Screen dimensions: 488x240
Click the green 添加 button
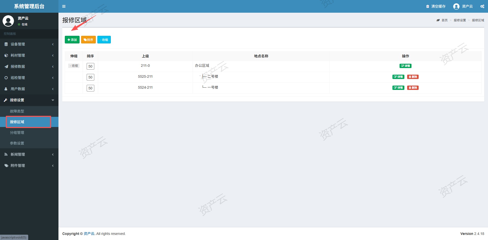72,40
